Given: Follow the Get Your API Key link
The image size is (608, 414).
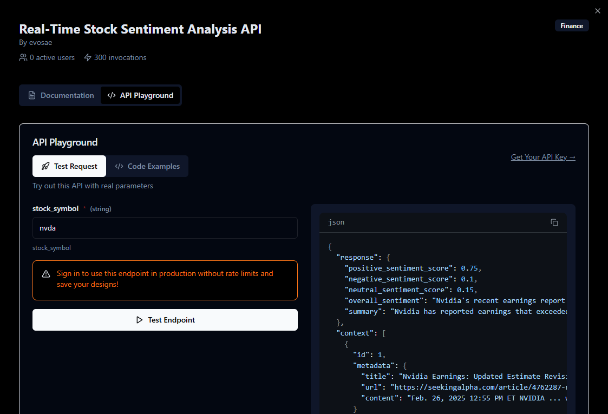Looking at the screenshot, I should [x=542, y=157].
